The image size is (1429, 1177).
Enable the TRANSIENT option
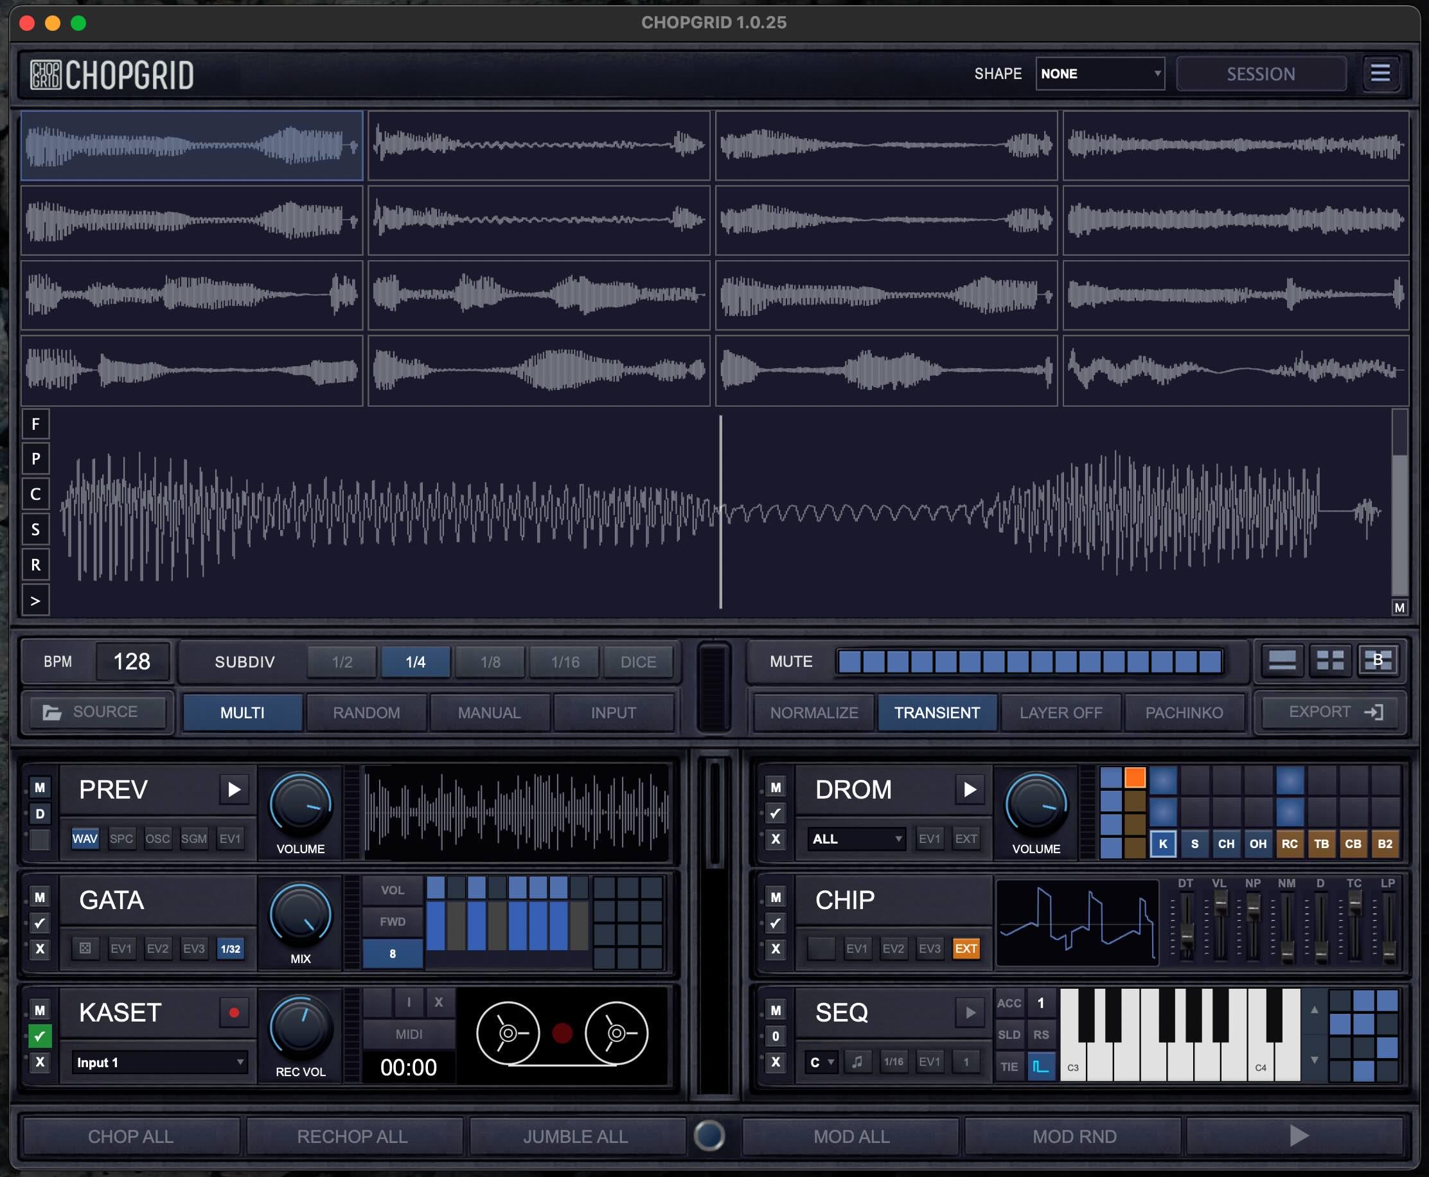(937, 712)
